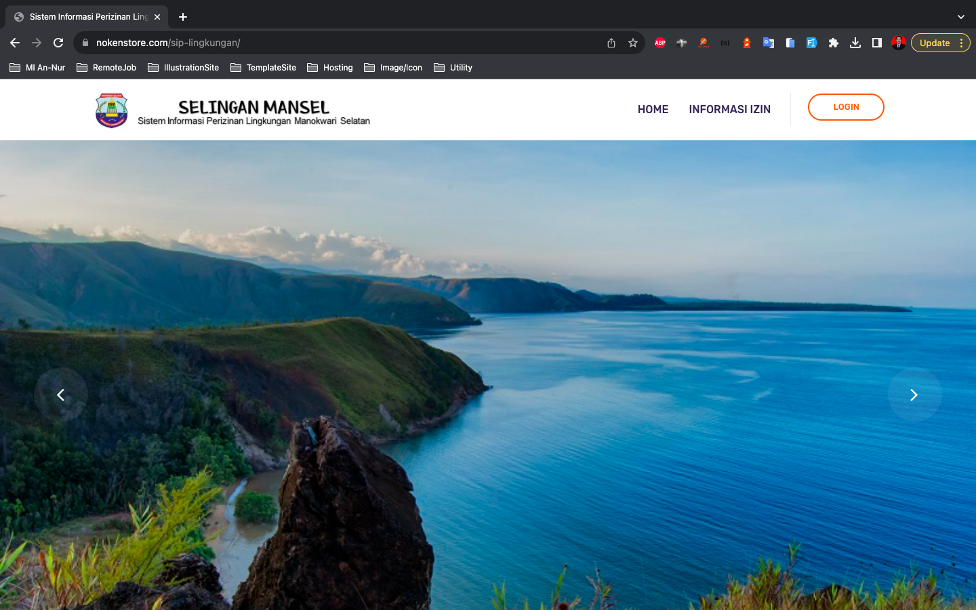Bookmark this page with the star icon
The image size is (976, 610).
(633, 43)
